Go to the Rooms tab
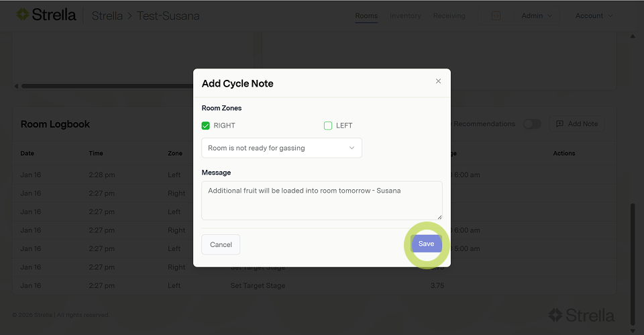This screenshot has width=644, height=335. [366, 15]
